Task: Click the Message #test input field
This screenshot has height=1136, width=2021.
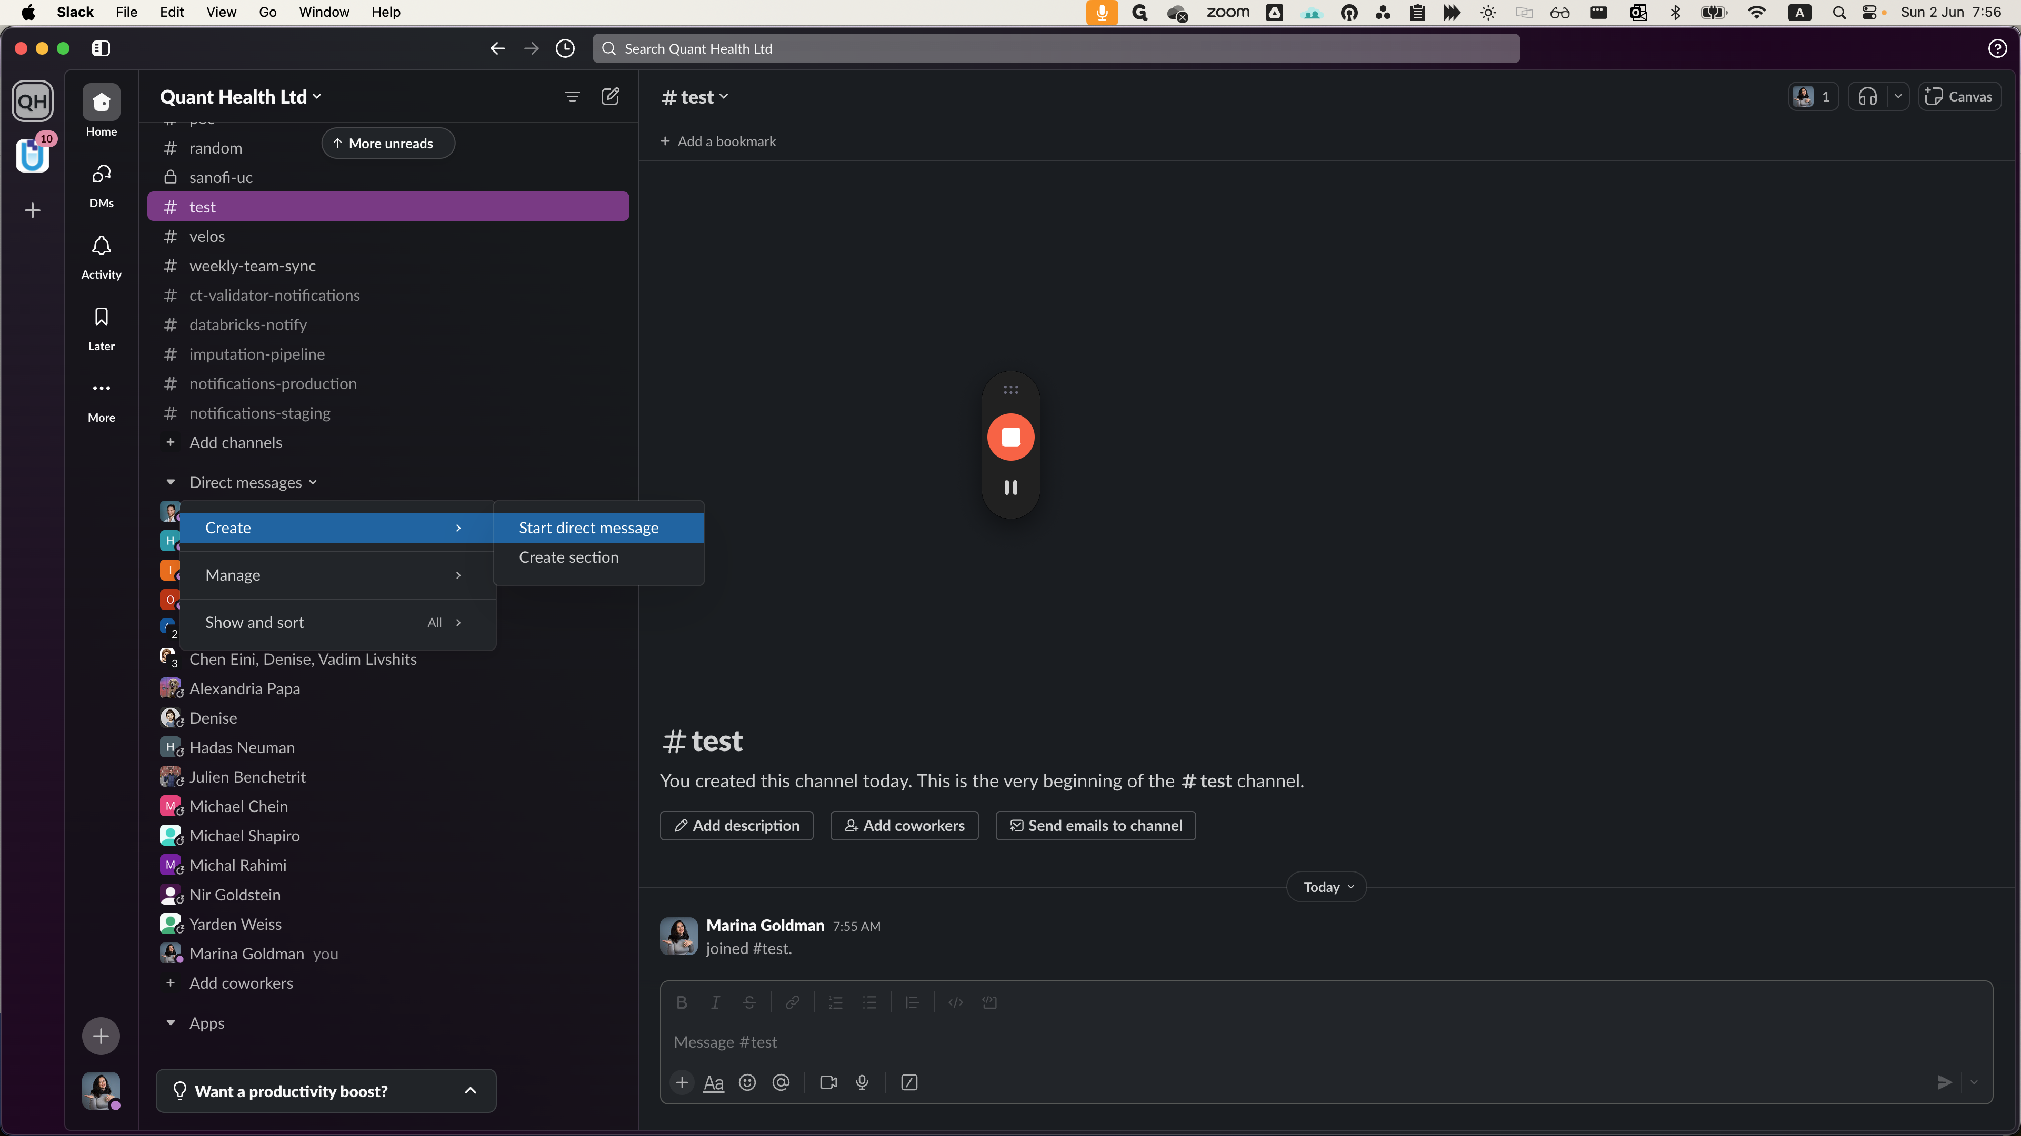Action: tap(1326, 1043)
